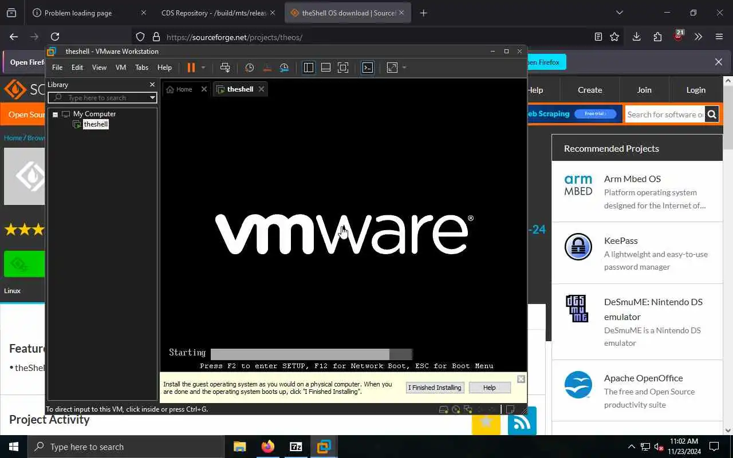Click Login in SourceForge header
Screen dimensions: 733x458
[696, 90]
